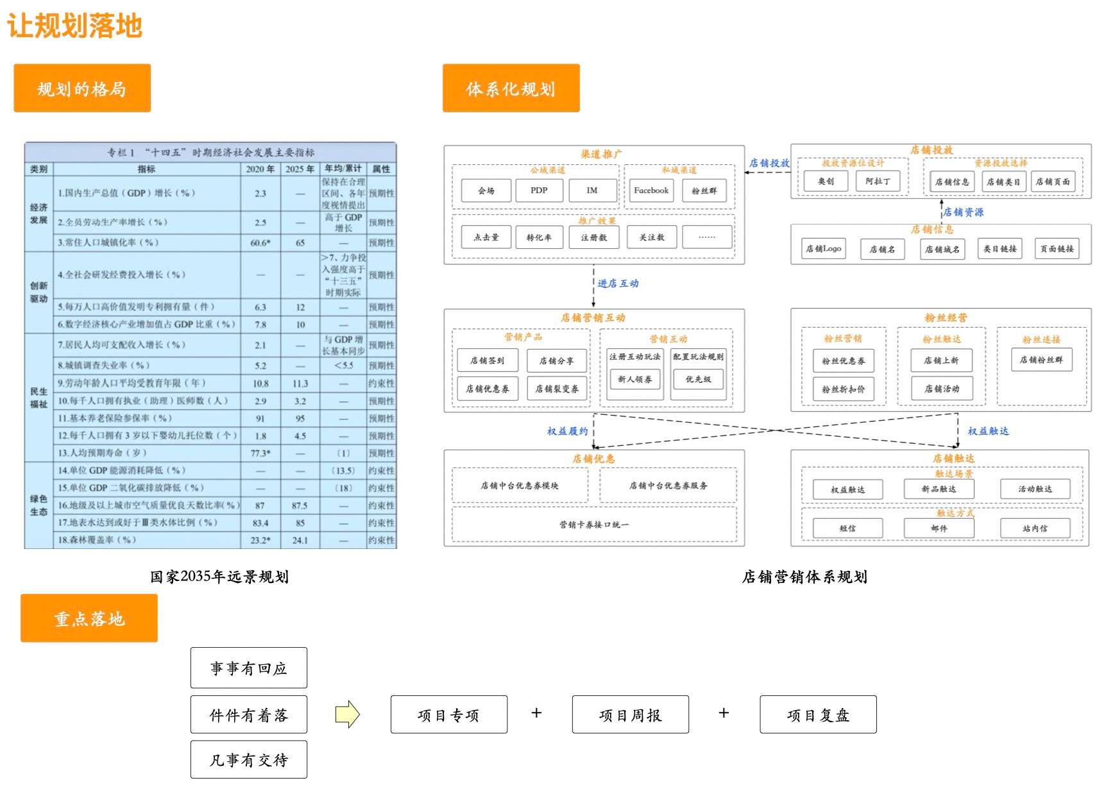This screenshot has height=785, width=1106.
Task: Click the yellow right-pointing arrow shape
Action: [348, 714]
